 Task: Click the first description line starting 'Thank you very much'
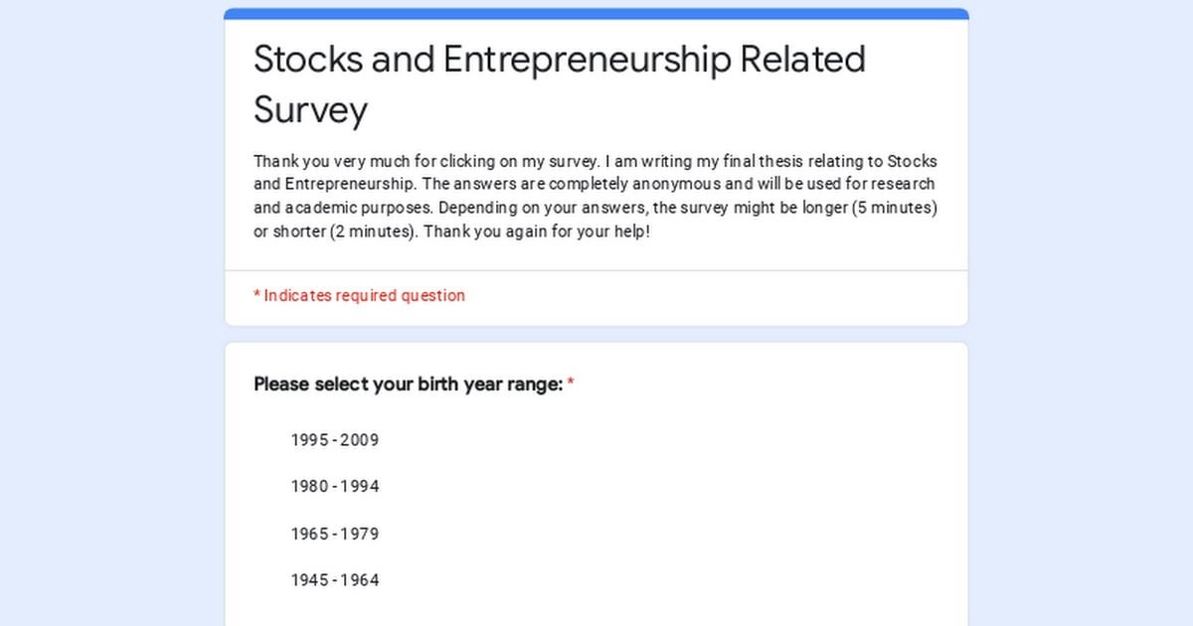coord(596,162)
